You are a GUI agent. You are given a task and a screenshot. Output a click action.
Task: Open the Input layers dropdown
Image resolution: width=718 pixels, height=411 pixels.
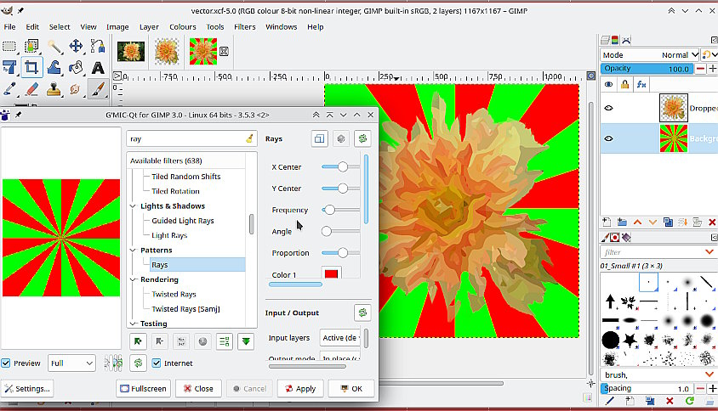coord(340,338)
